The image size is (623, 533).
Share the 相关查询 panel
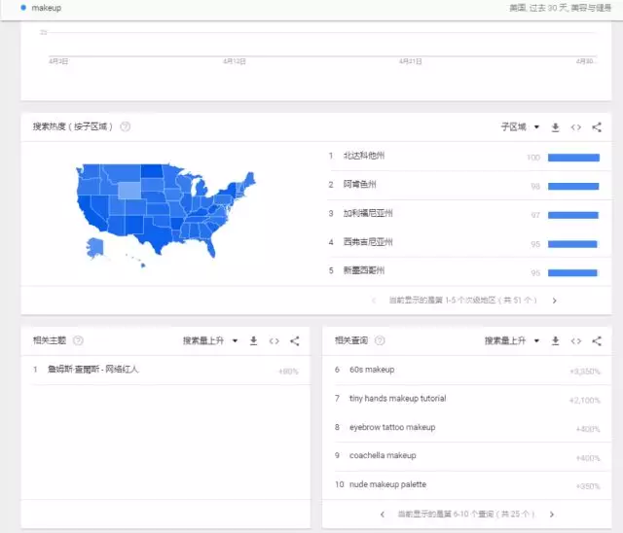point(597,341)
